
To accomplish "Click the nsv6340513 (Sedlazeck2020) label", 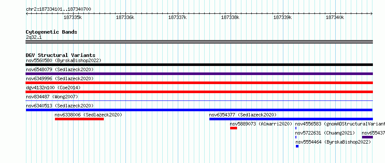I will [x=60, y=106].
